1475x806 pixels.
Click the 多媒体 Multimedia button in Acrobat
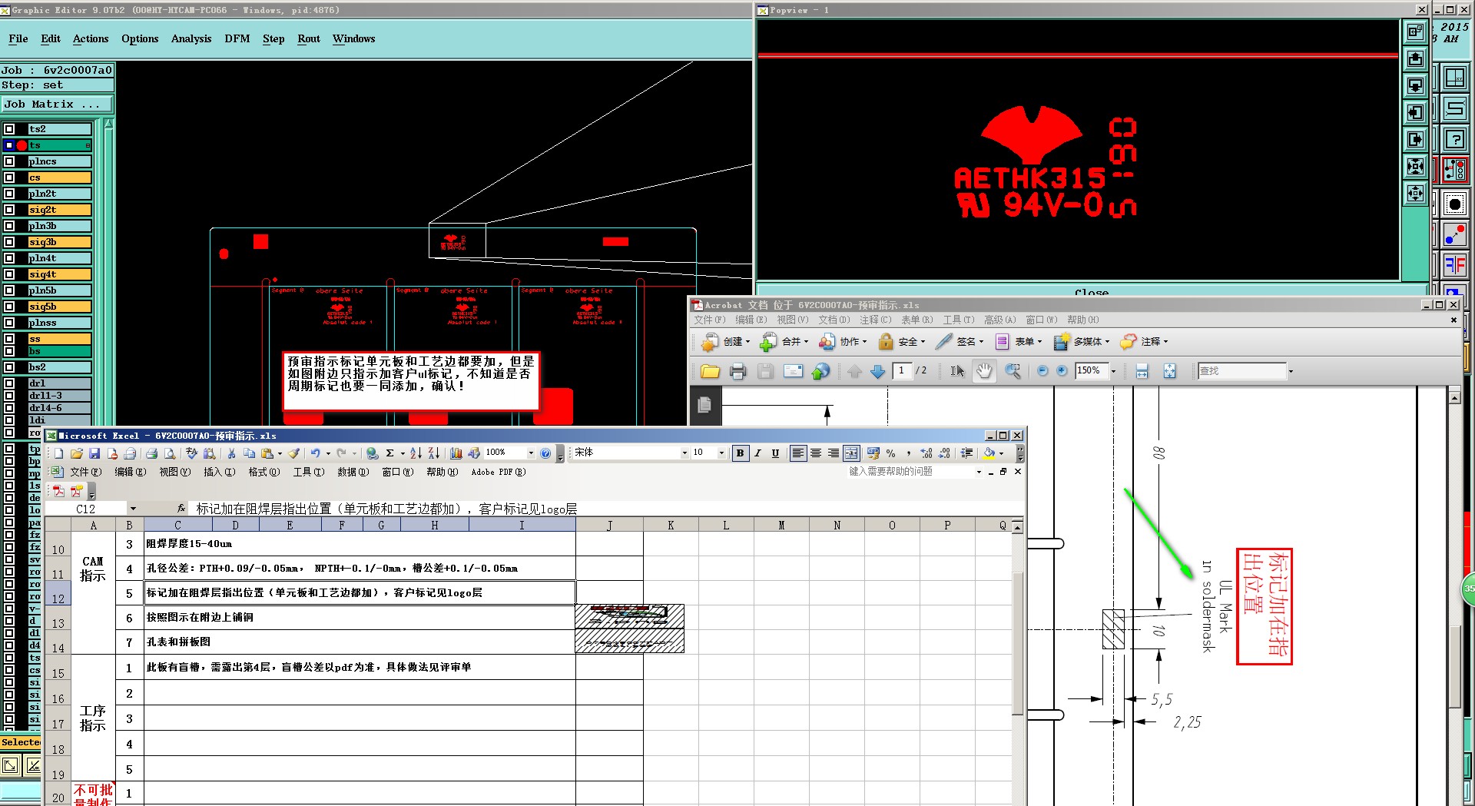[x=1081, y=342]
